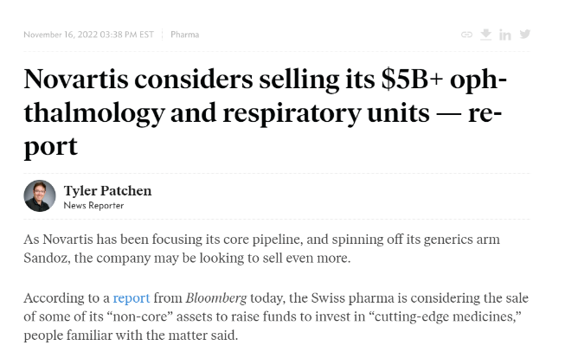
Task: Click the News Reporter label
Action: pos(93,206)
